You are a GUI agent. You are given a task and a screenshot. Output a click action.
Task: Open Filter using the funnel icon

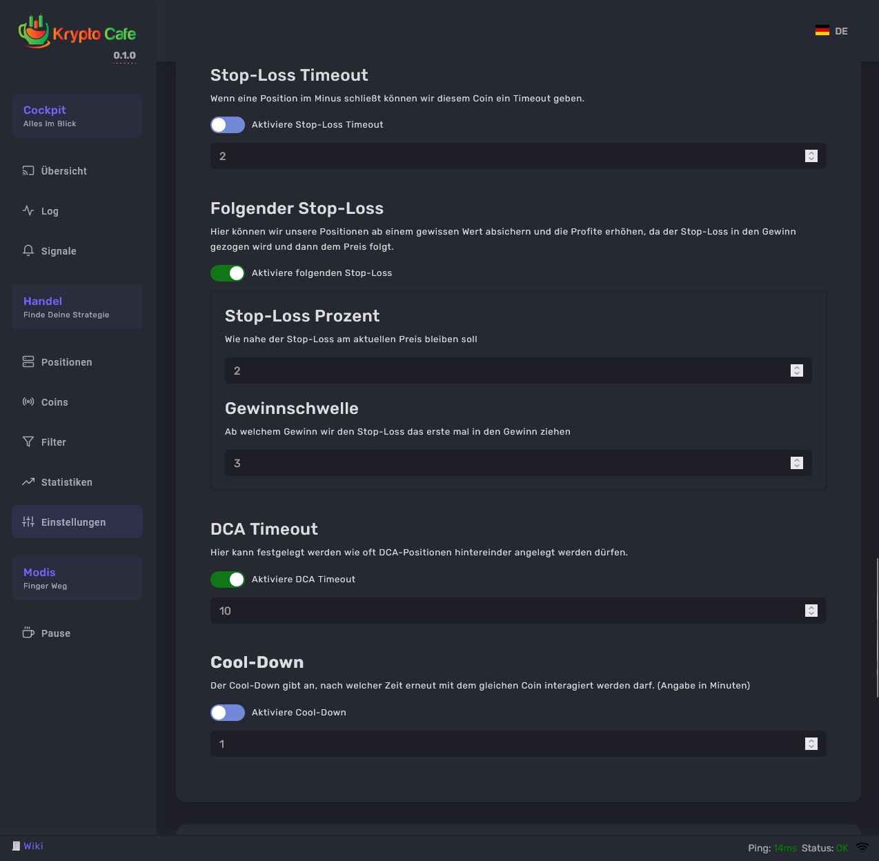[28, 442]
